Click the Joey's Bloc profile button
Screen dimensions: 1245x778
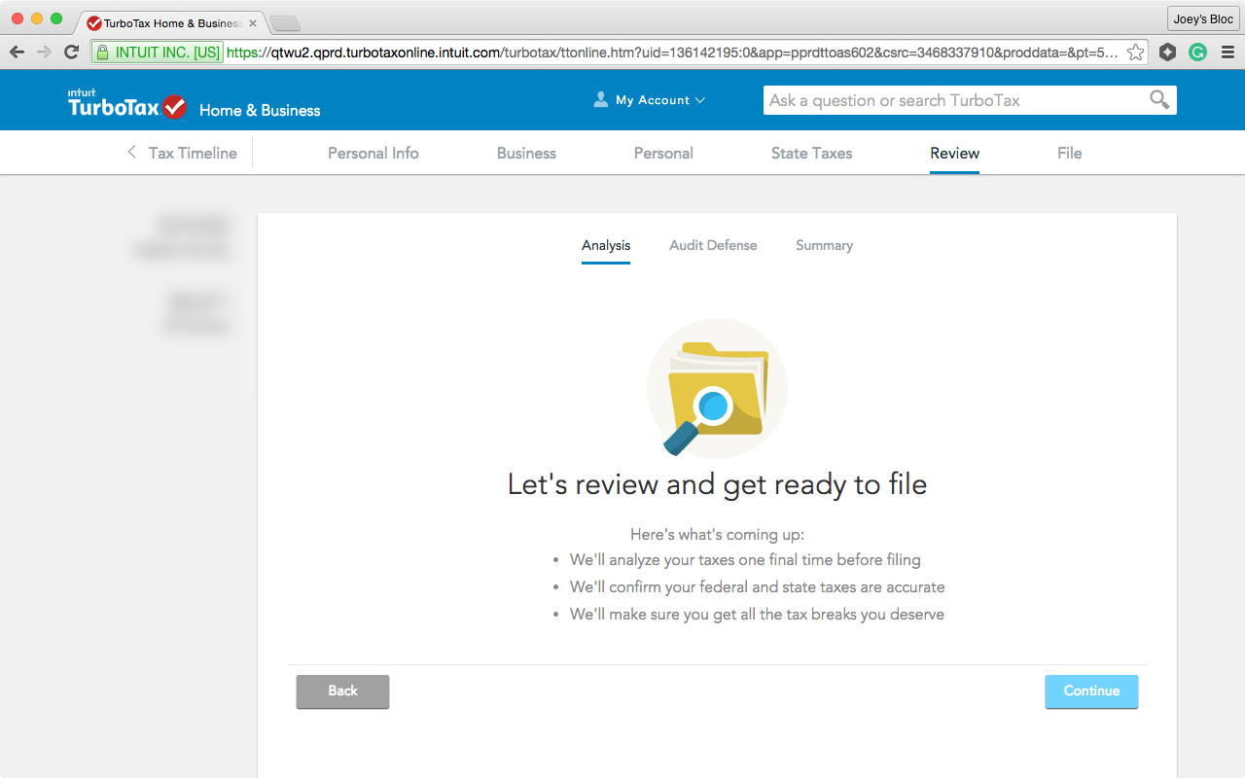(1203, 19)
